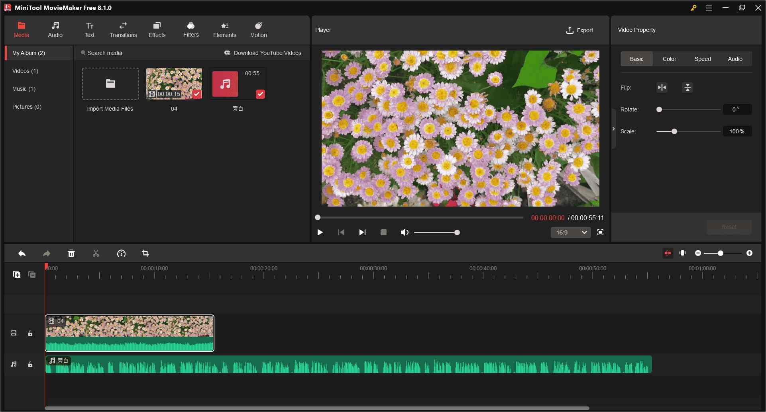Switch to Speed property tab
Viewport: 766px width, 412px height.
tap(703, 59)
